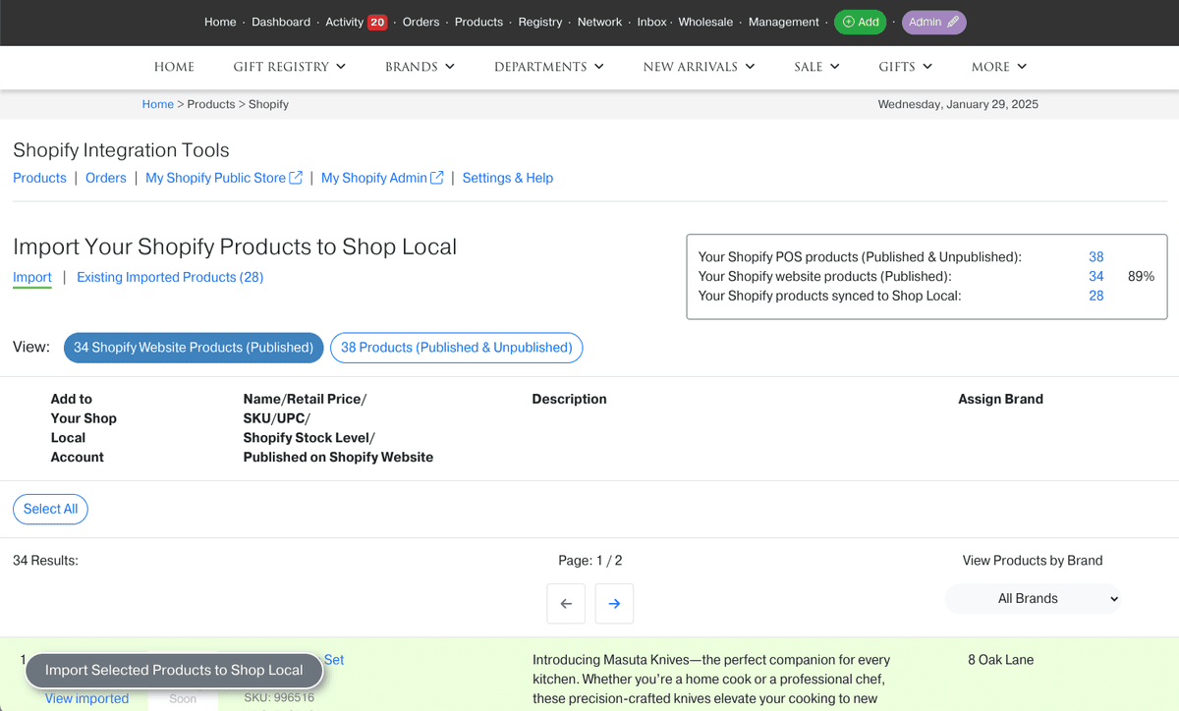Screen dimensions: 1179x711
Task: Open Existing Imported Products (28) tab
Action: point(170,277)
